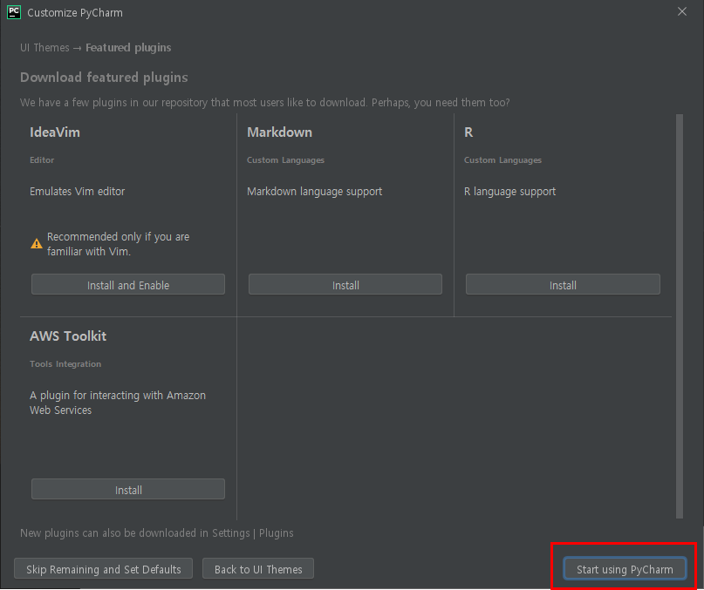Click 'Emulates Vim editor' description

78,191
